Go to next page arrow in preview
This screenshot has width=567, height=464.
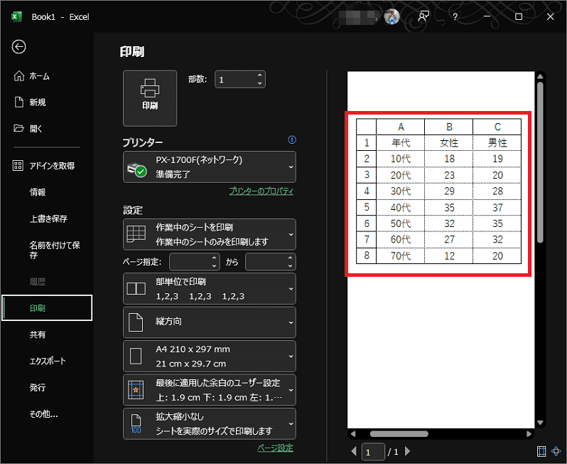point(408,451)
